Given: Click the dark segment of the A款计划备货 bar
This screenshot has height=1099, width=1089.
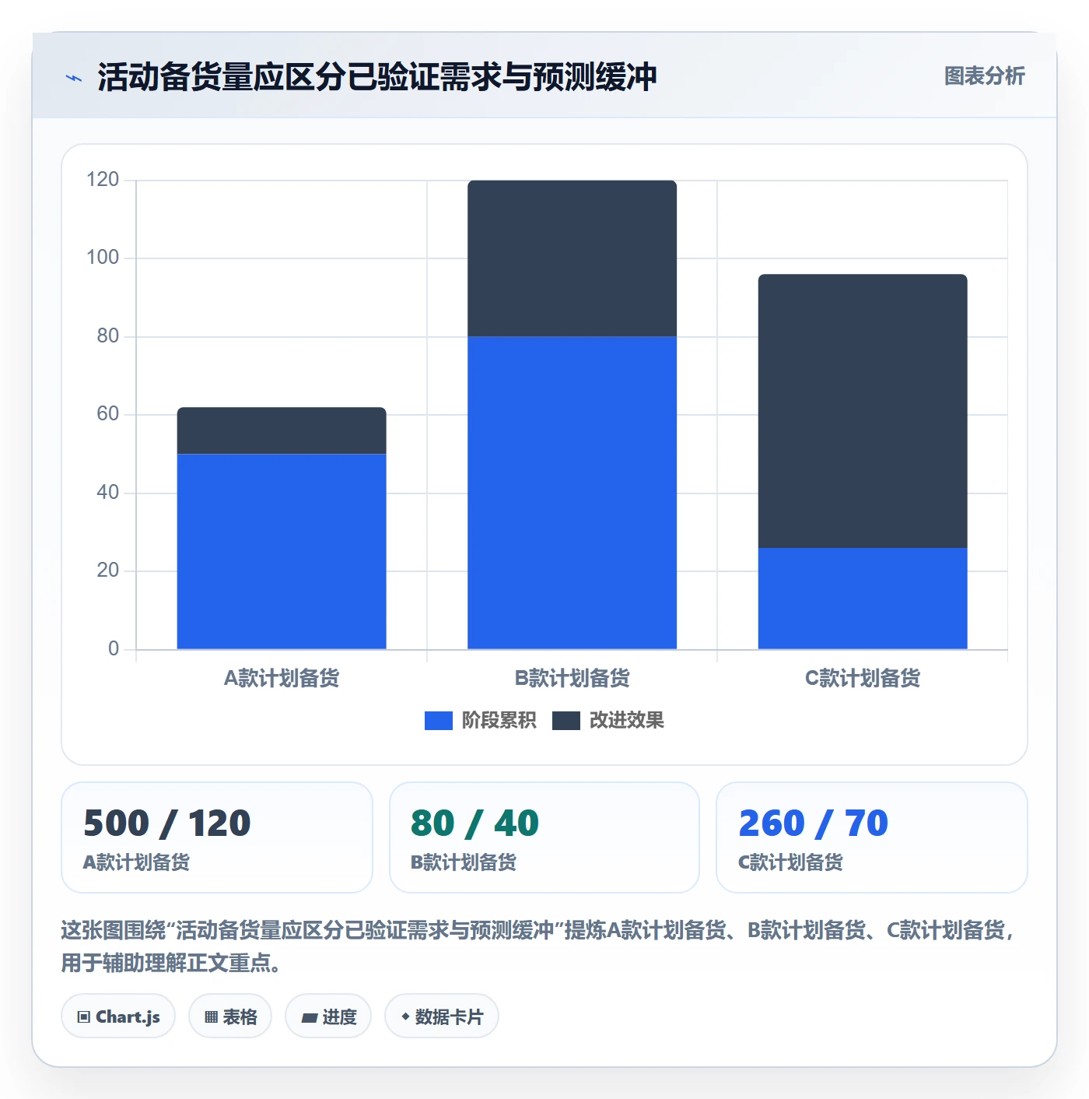Looking at the screenshot, I should click(282, 430).
